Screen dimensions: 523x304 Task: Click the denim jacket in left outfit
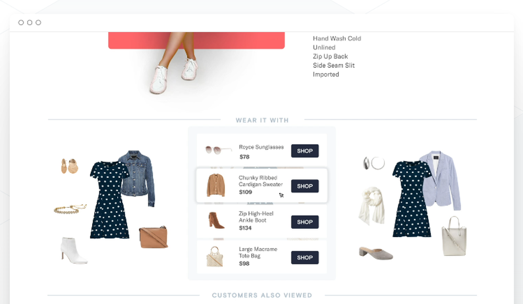tap(138, 178)
